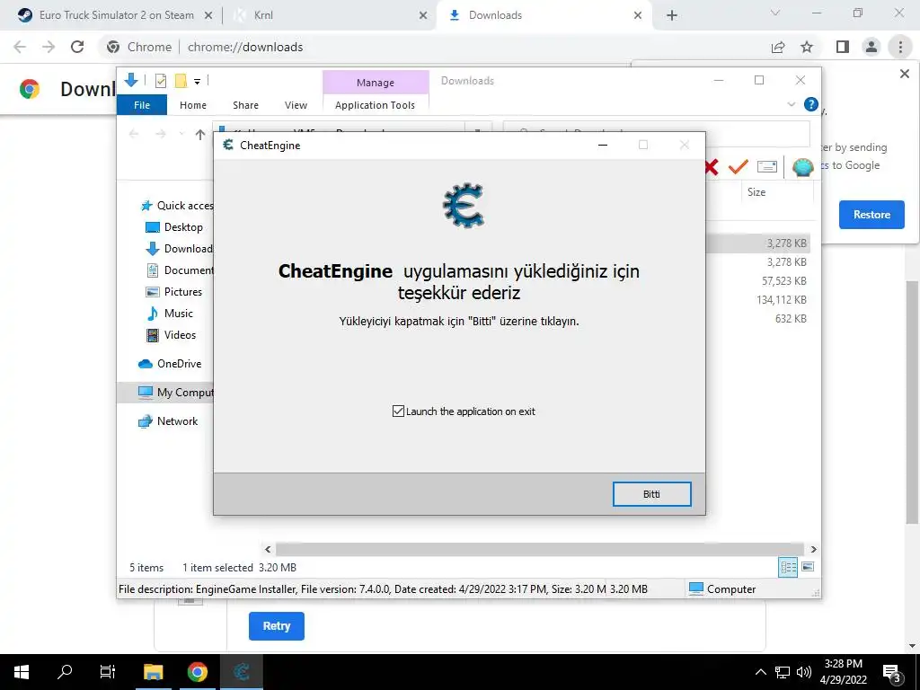Screen dimensions: 920x690
Task: Uncheck Launch the application on exit
Action: tap(398, 411)
